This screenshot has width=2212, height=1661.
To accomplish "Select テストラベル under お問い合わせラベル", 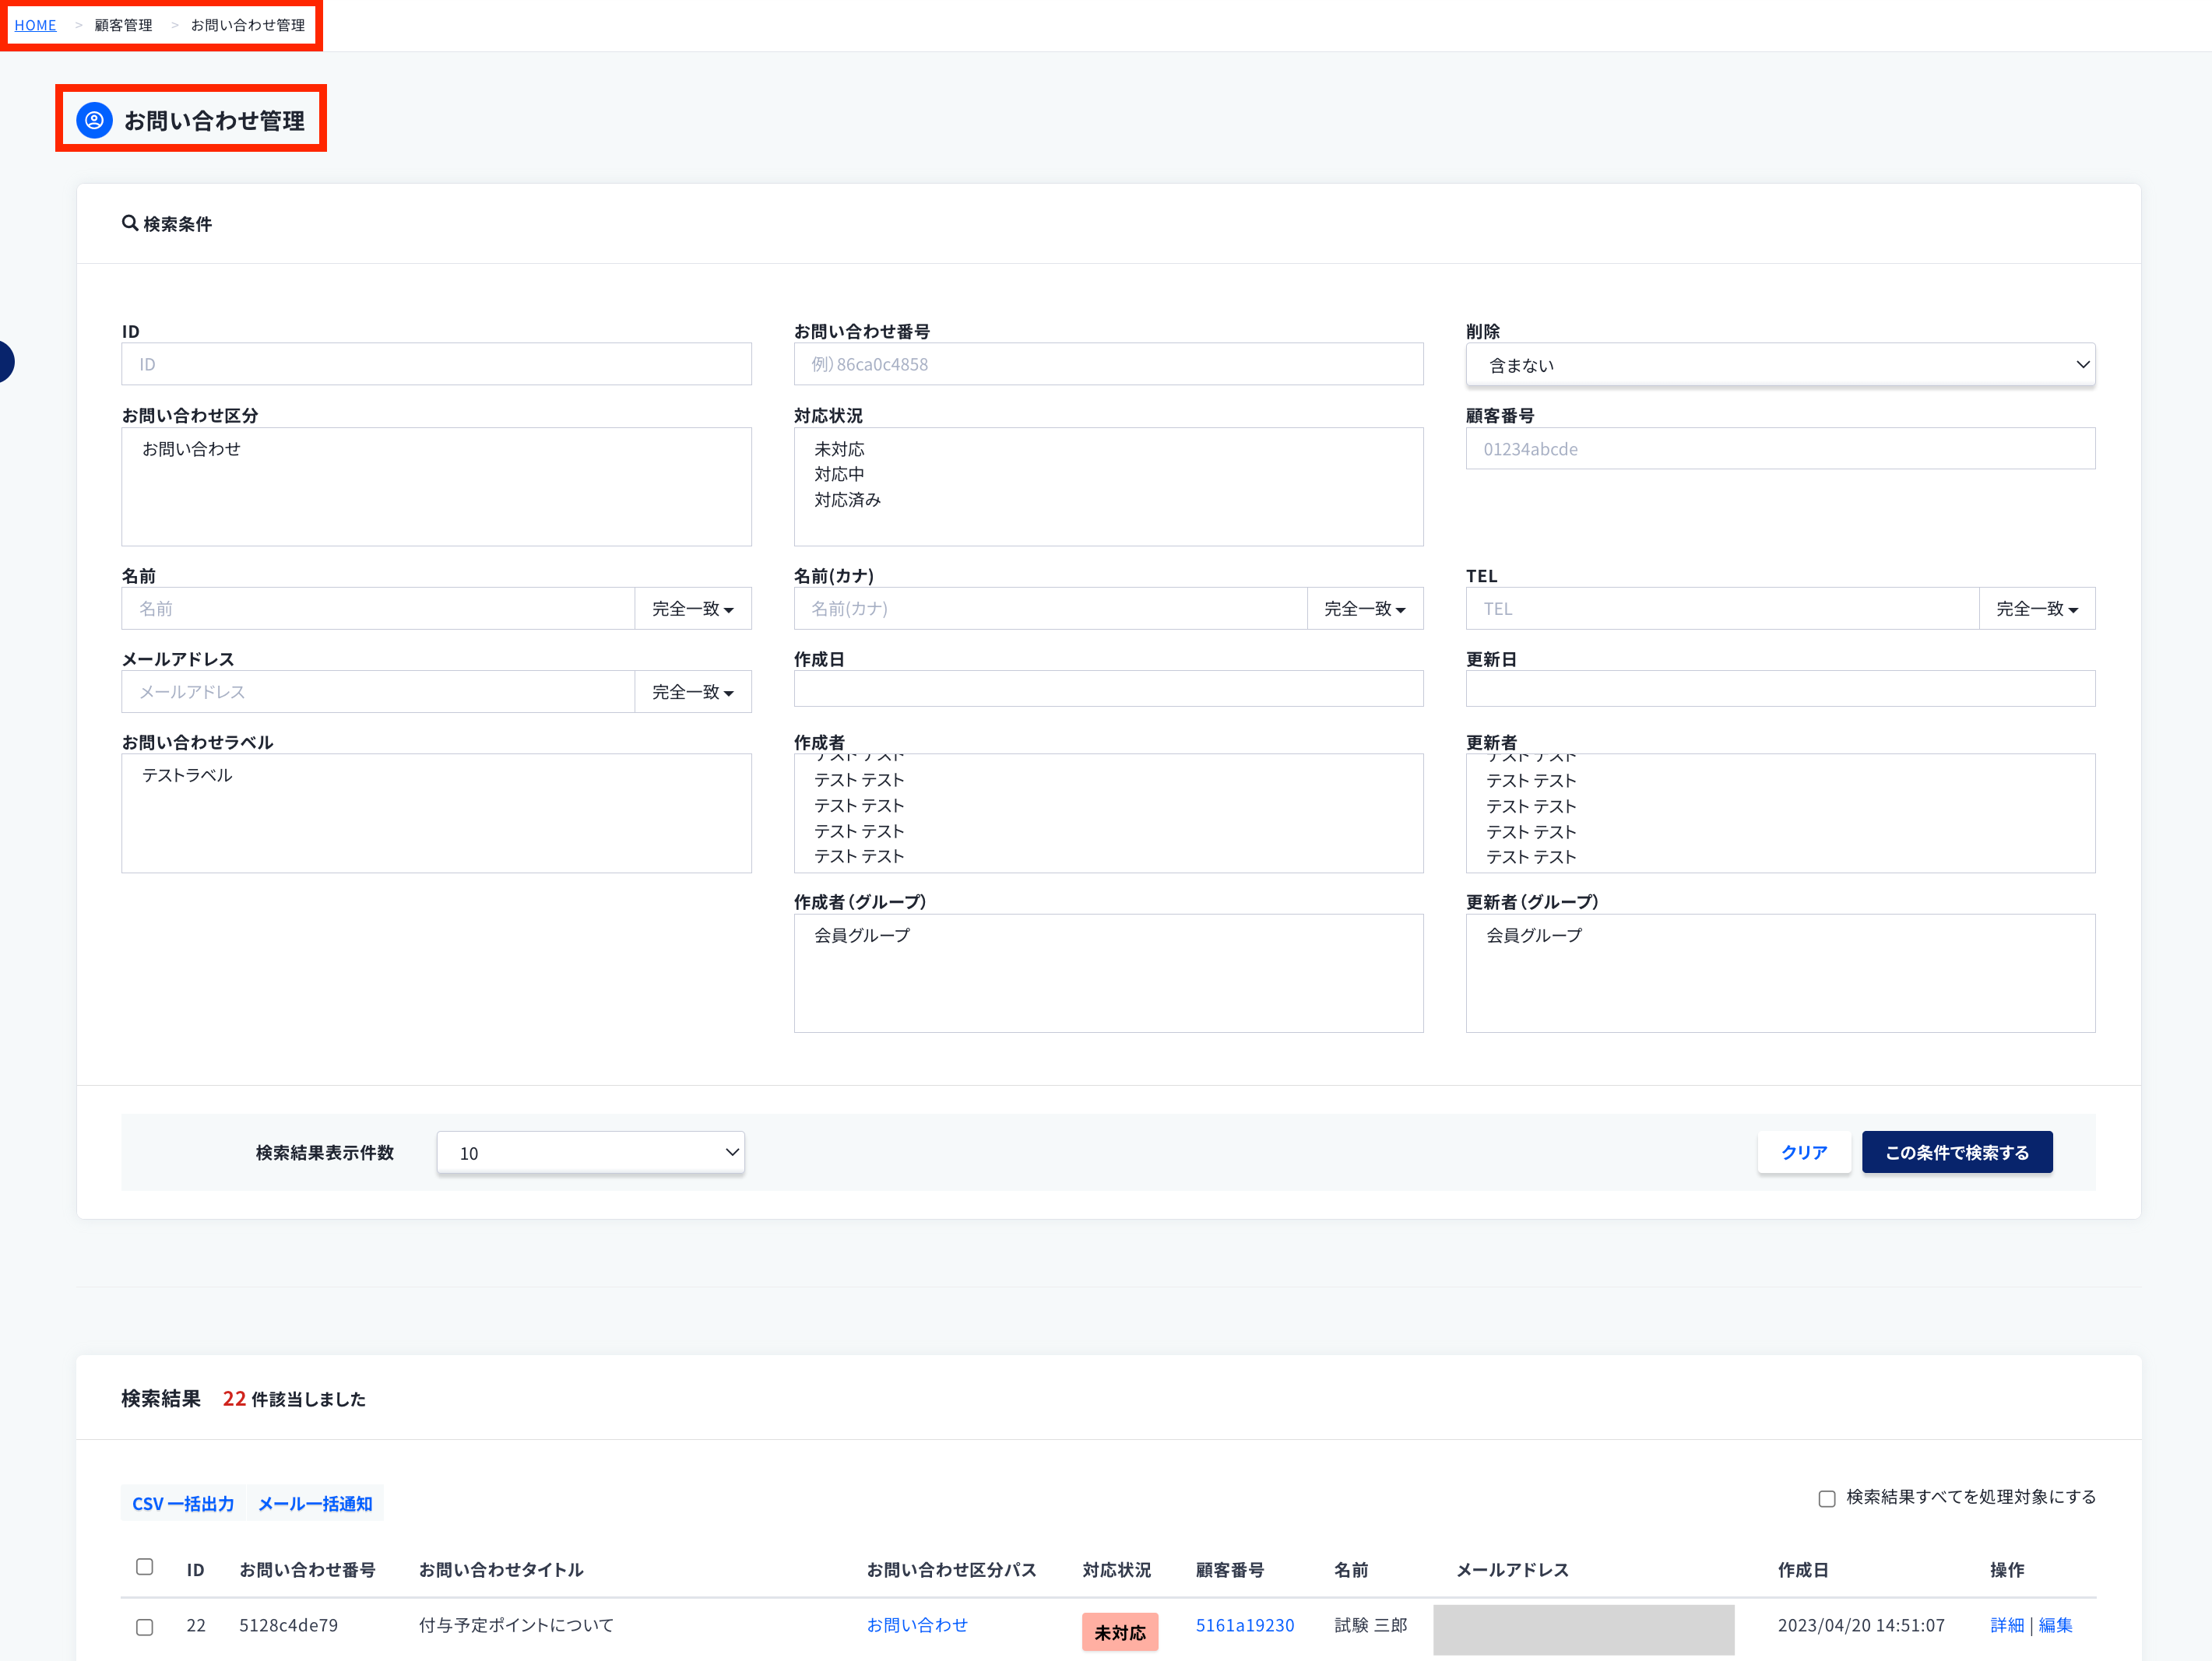I will (187, 774).
